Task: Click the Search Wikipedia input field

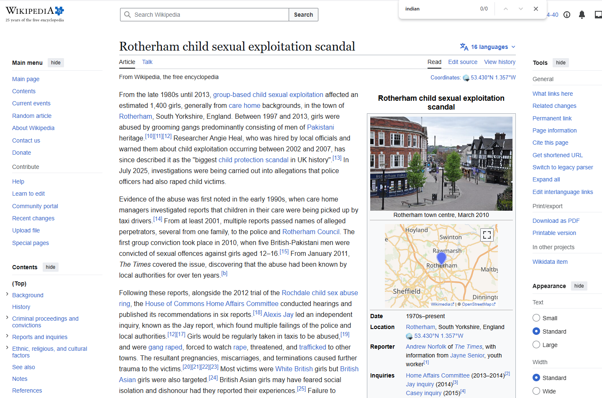Action: tap(205, 15)
